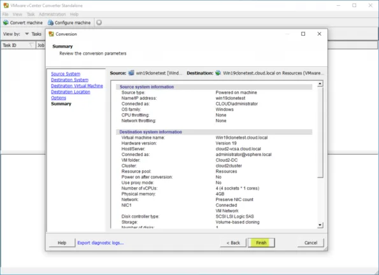Click the Preserve NIC count value

coord(234,200)
